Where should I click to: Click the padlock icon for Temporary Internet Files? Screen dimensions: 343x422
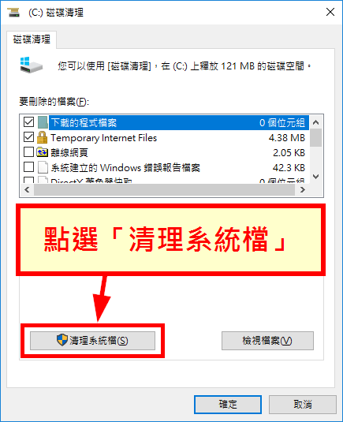tap(42, 137)
